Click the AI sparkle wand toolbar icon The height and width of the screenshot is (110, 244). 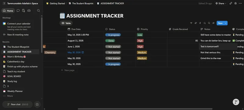pyautogui.click(x=205, y=23)
